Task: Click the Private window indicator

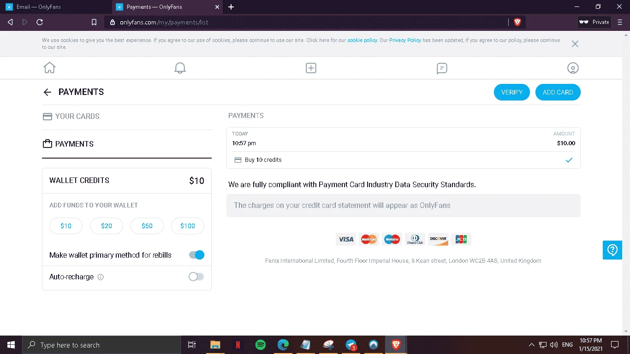Action: [594, 22]
